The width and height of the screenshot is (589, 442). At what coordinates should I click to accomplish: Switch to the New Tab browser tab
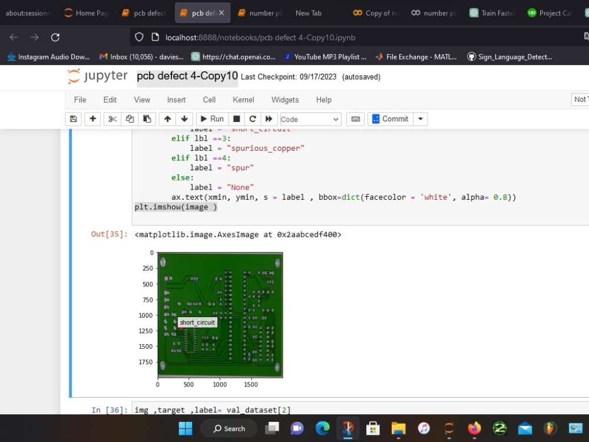(x=308, y=13)
